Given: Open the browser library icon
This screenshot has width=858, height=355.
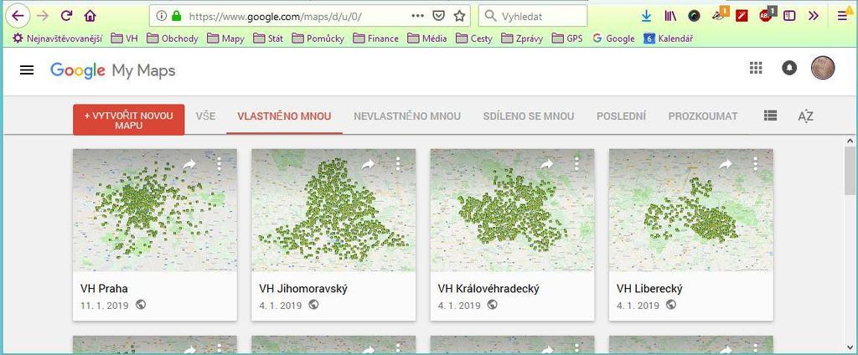Looking at the screenshot, I should (x=670, y=17).
